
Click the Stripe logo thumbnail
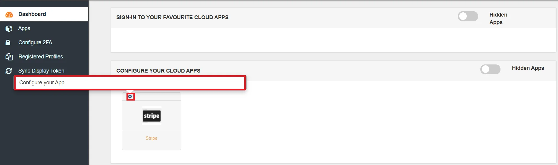[151, 116]
